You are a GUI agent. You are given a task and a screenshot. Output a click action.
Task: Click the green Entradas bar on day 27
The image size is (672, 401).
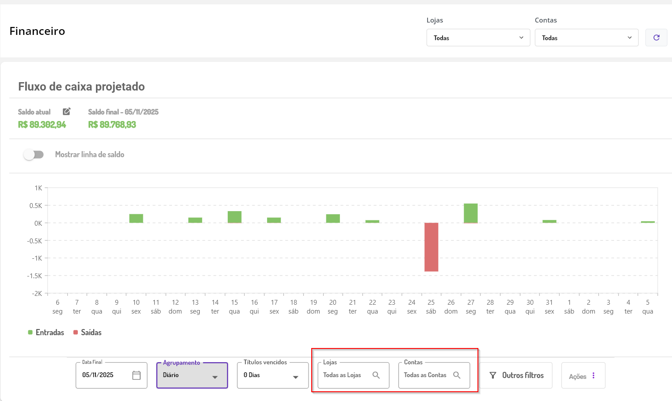(x=470, y=213)
